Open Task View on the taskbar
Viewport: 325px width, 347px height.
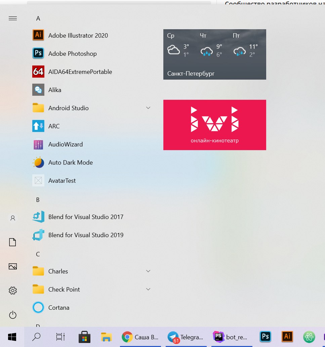coord(60,337)
